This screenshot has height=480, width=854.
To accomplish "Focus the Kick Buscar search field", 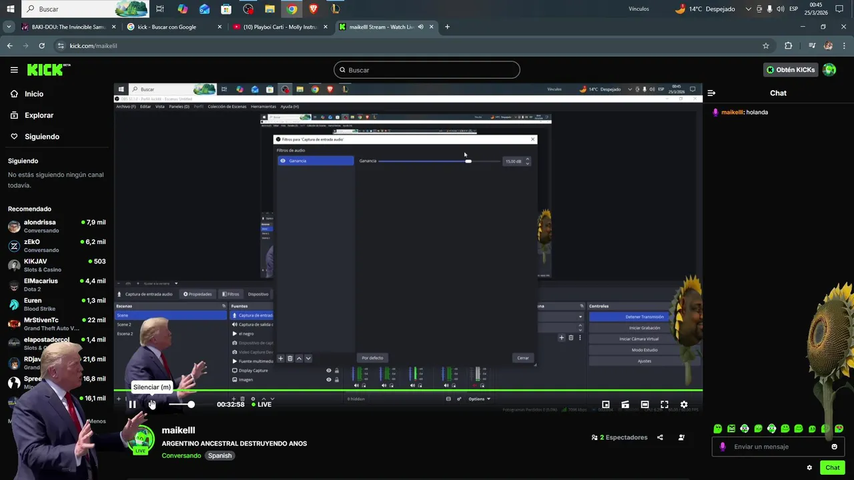I will pyautogui.click(x=427, y=70).
